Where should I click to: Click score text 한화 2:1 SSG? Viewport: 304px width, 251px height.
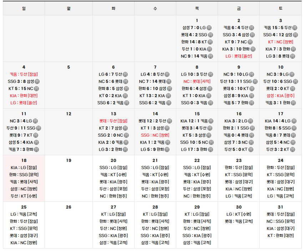pos(236,128)
